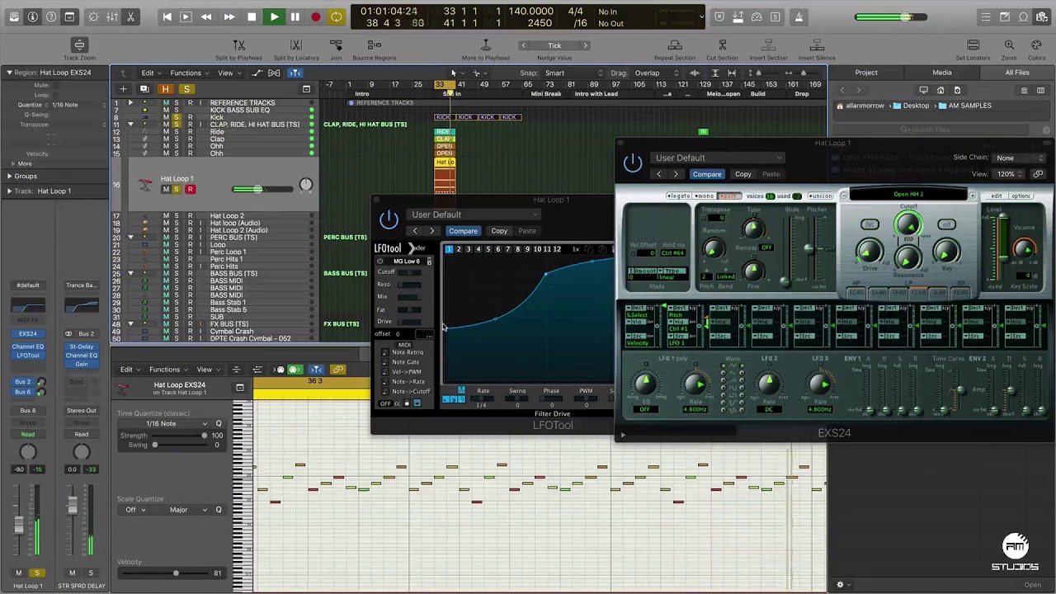Screen dimensions: 1056x594
Task: Solo the Hat Loop 1 track
Action: (176, 190)
